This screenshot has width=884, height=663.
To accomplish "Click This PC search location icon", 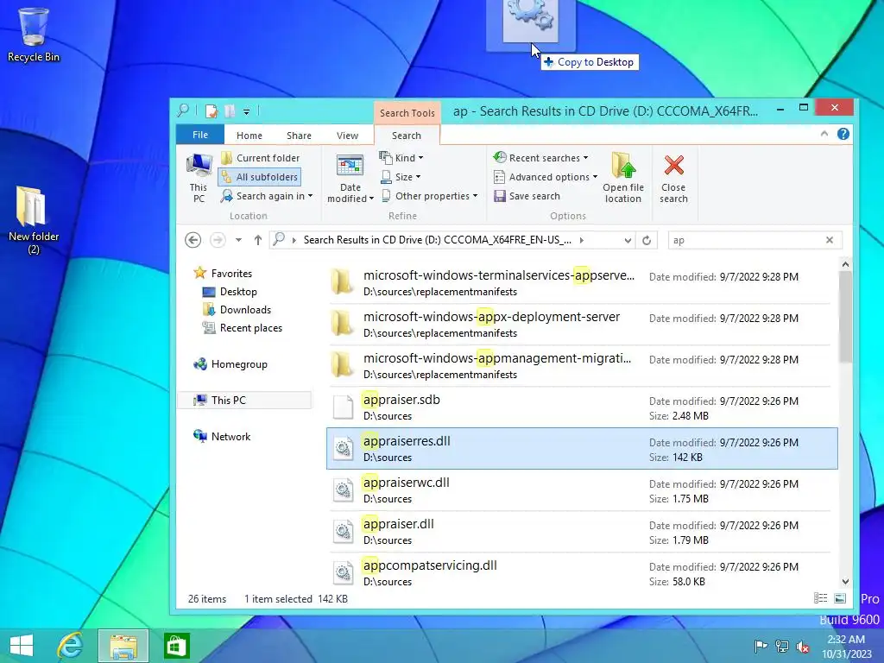I will click(199, 178).
